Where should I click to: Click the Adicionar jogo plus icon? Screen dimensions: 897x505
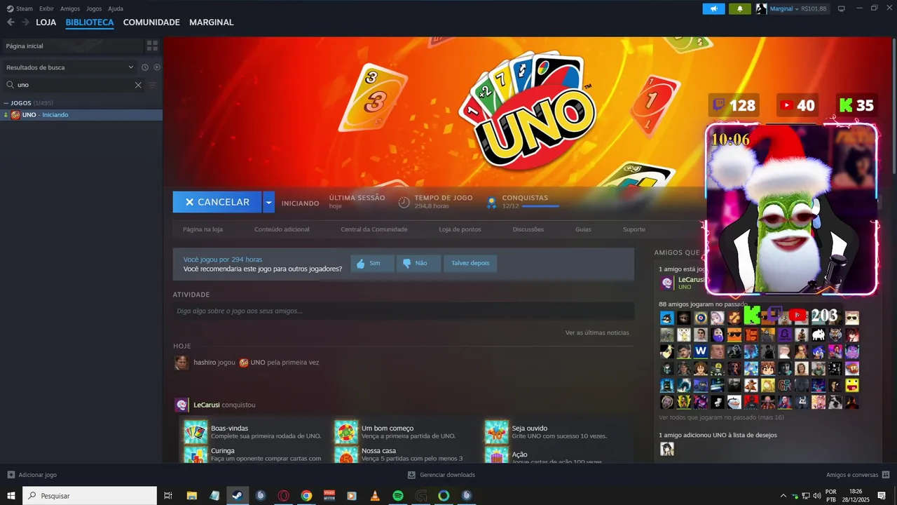(x=11, y=475)
